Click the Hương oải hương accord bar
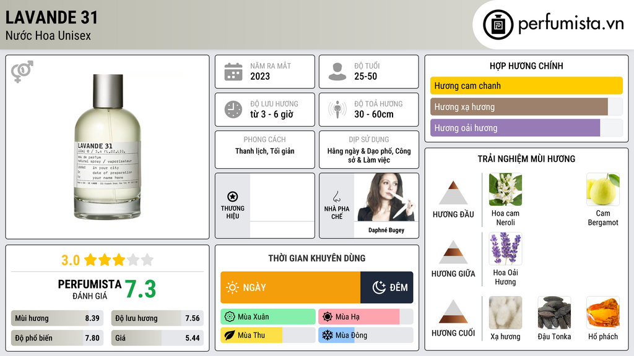This screenshot has height=356, width=634. point(526,128)
